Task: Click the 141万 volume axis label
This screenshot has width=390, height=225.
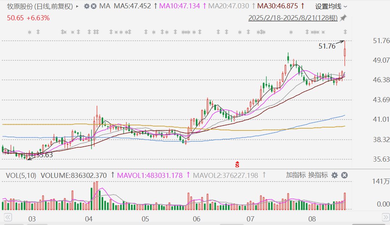Action: (x=381, y=181)
